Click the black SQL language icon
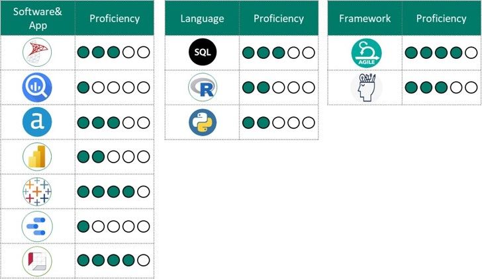Viewport: 482px width, 279px height. 202,52
